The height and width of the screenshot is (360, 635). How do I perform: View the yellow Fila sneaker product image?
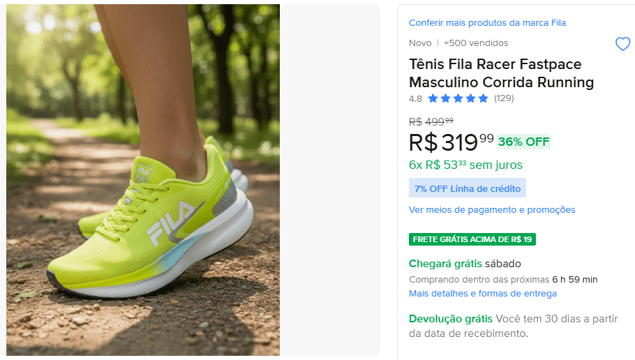point(143,180)
